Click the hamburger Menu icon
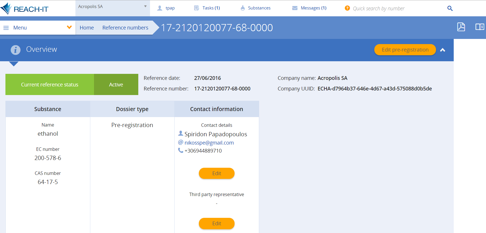The width and height of the screenshot is (486, 233). click(x=6, y=28)
